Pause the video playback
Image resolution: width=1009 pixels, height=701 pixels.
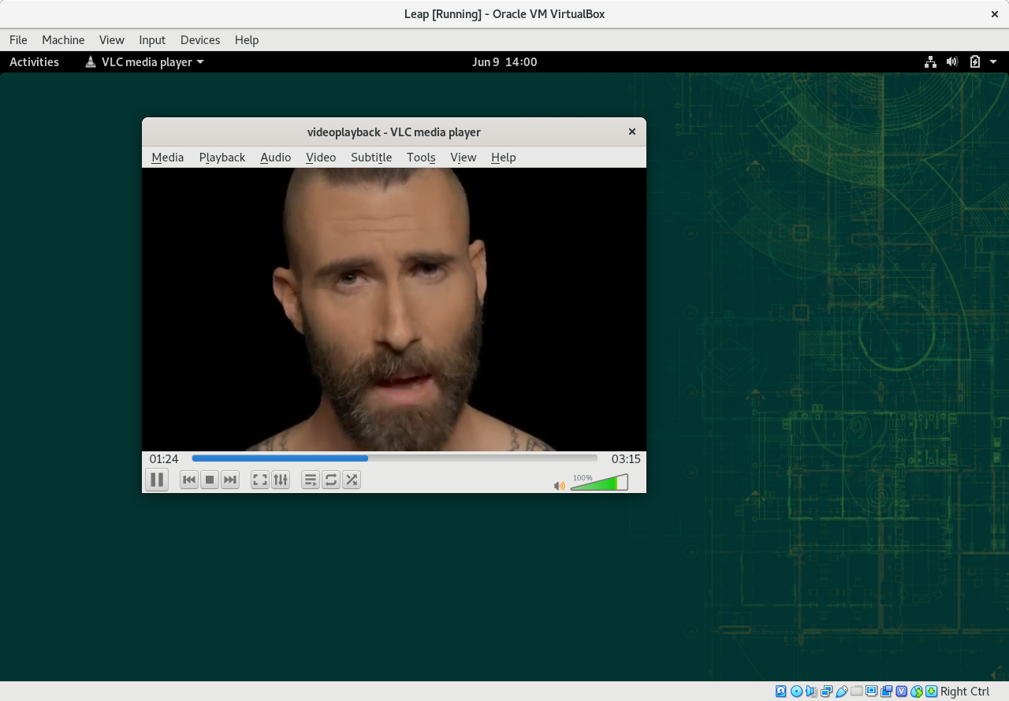[157, 480]
